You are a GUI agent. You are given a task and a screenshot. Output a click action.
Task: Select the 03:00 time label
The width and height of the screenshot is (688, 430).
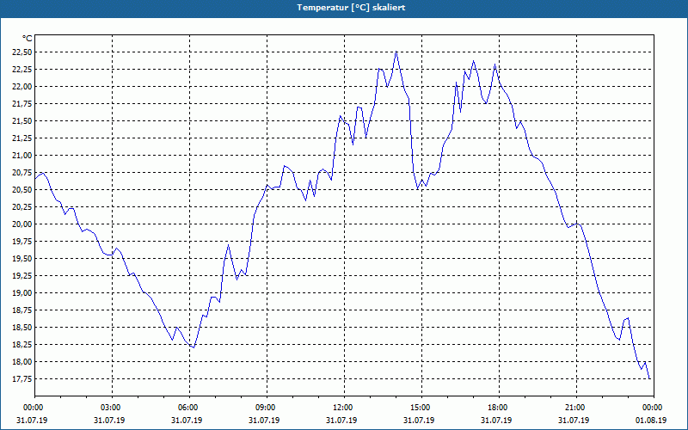[109, 408]
